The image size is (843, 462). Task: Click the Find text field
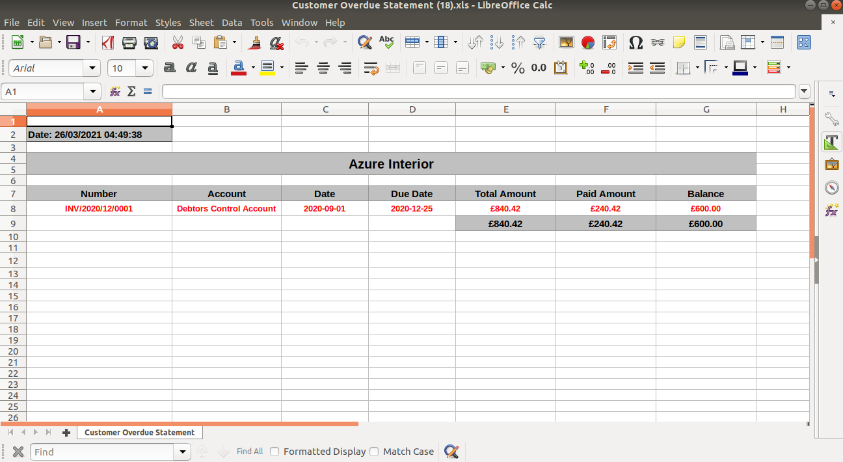[x=103, y=452]
